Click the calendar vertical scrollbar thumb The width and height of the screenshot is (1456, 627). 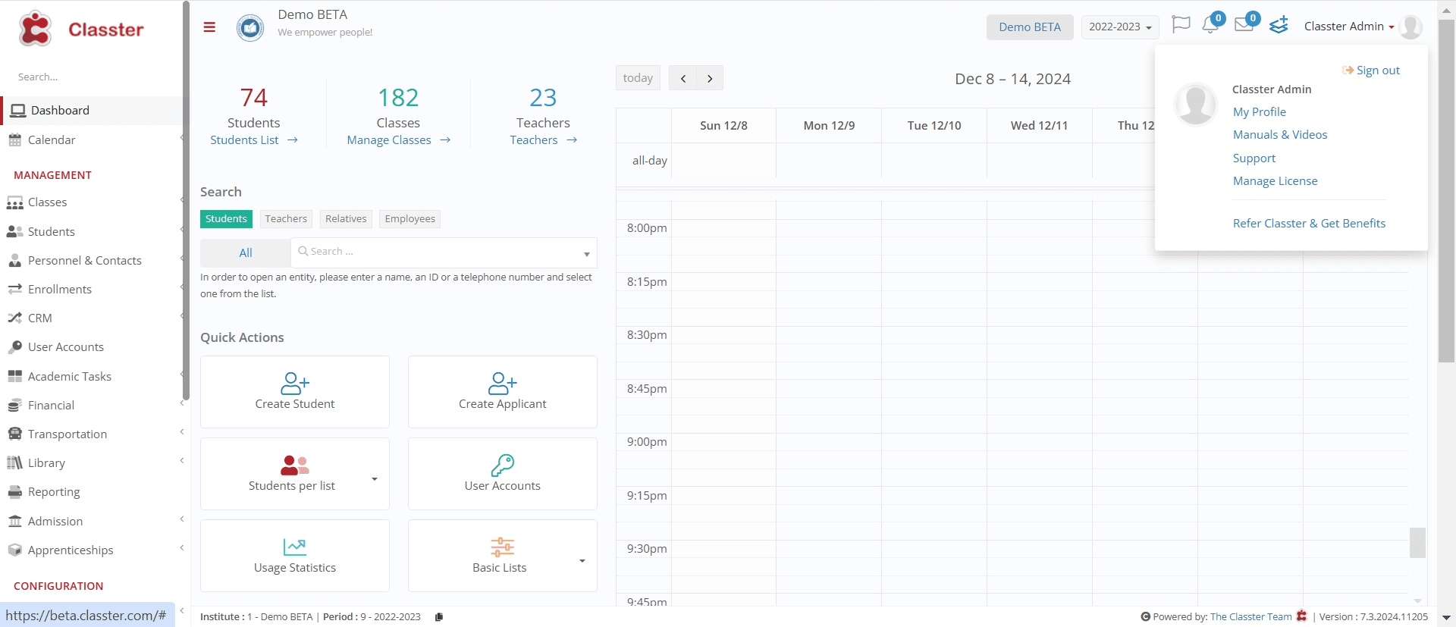[1417, 543]
